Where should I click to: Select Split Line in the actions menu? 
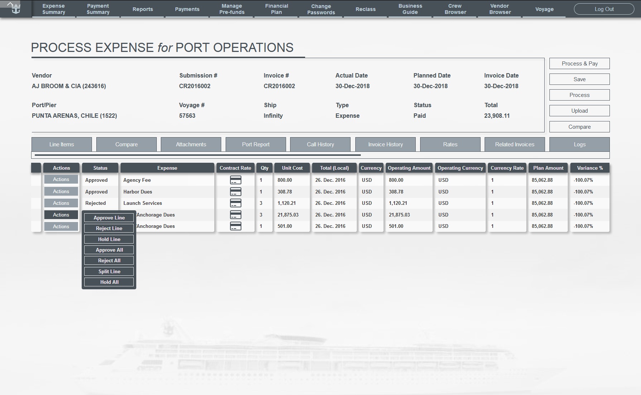109,271
